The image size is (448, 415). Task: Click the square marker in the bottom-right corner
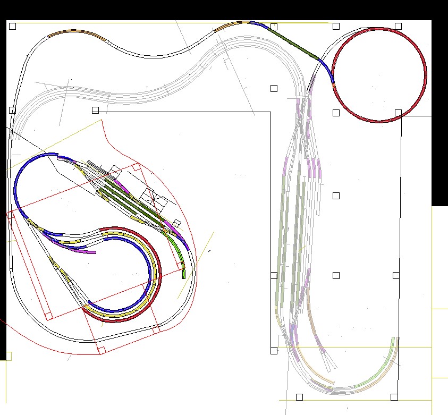coord(394,397)
